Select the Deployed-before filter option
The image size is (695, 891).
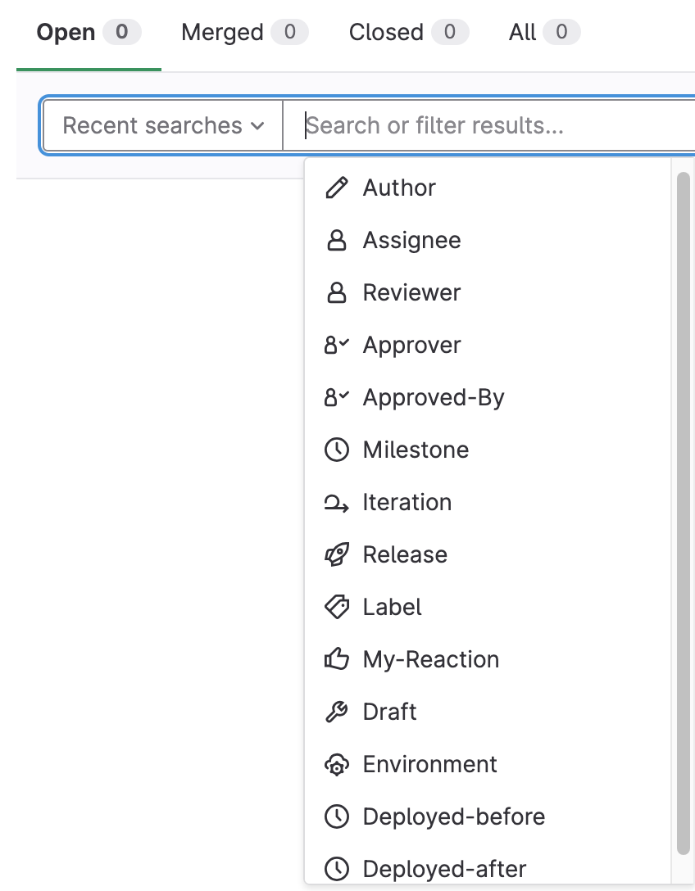pos(453,817)
